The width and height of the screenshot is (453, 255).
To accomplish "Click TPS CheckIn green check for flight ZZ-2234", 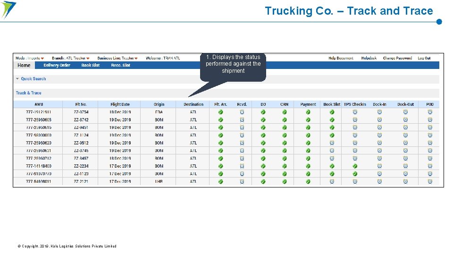I will pyautogui.click(x=355, y=166).
